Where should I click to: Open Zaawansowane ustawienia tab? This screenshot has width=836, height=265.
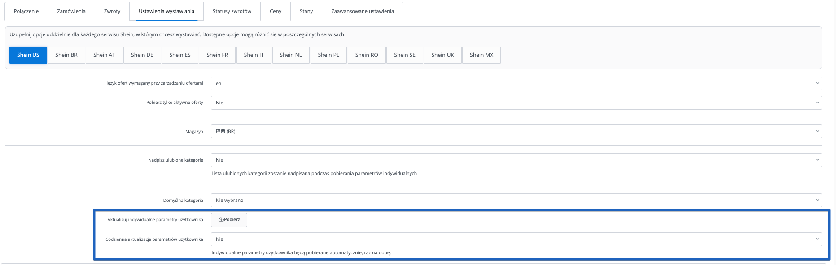pyautogui.click(x=362, y=11)
